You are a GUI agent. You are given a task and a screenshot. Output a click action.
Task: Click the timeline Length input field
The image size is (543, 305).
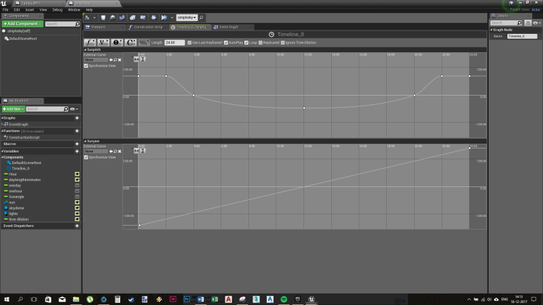tap(174, 43)
